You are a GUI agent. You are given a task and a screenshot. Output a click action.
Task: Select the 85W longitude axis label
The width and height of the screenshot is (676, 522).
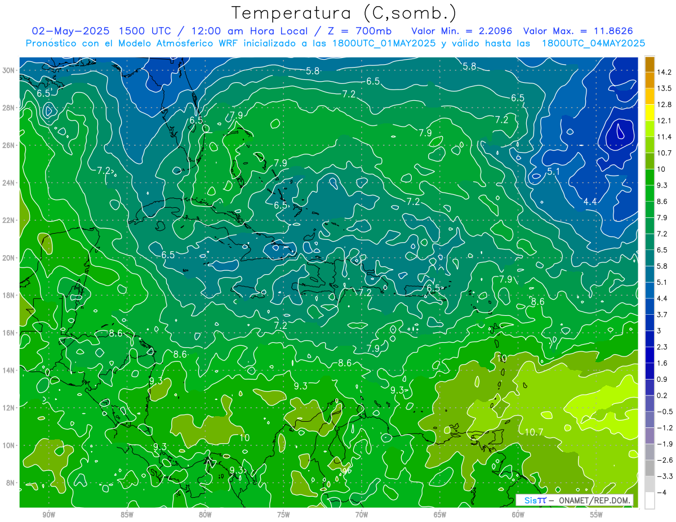127,515
